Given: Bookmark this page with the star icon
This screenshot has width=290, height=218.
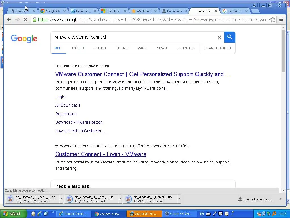Looking at the screenshot, I should point(273,20).
